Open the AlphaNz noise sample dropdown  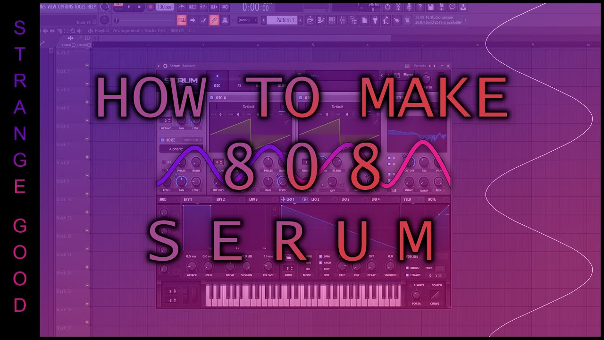tap(181, 149)
